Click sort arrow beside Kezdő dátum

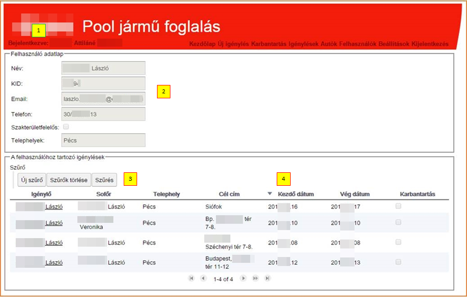270,194
